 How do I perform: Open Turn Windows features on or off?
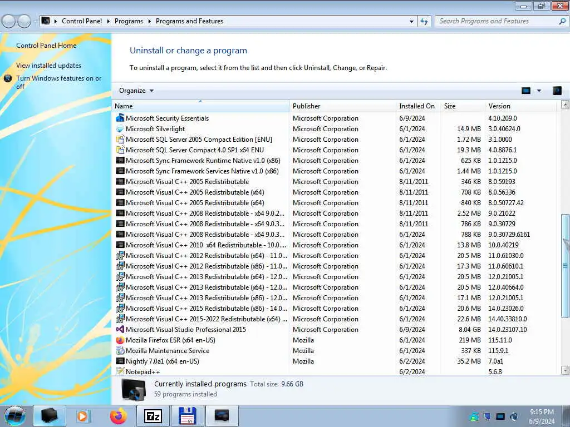(58, 82)
